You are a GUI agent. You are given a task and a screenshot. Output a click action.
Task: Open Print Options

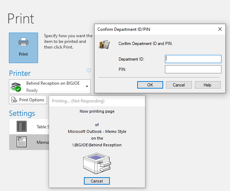click(28, 100)
